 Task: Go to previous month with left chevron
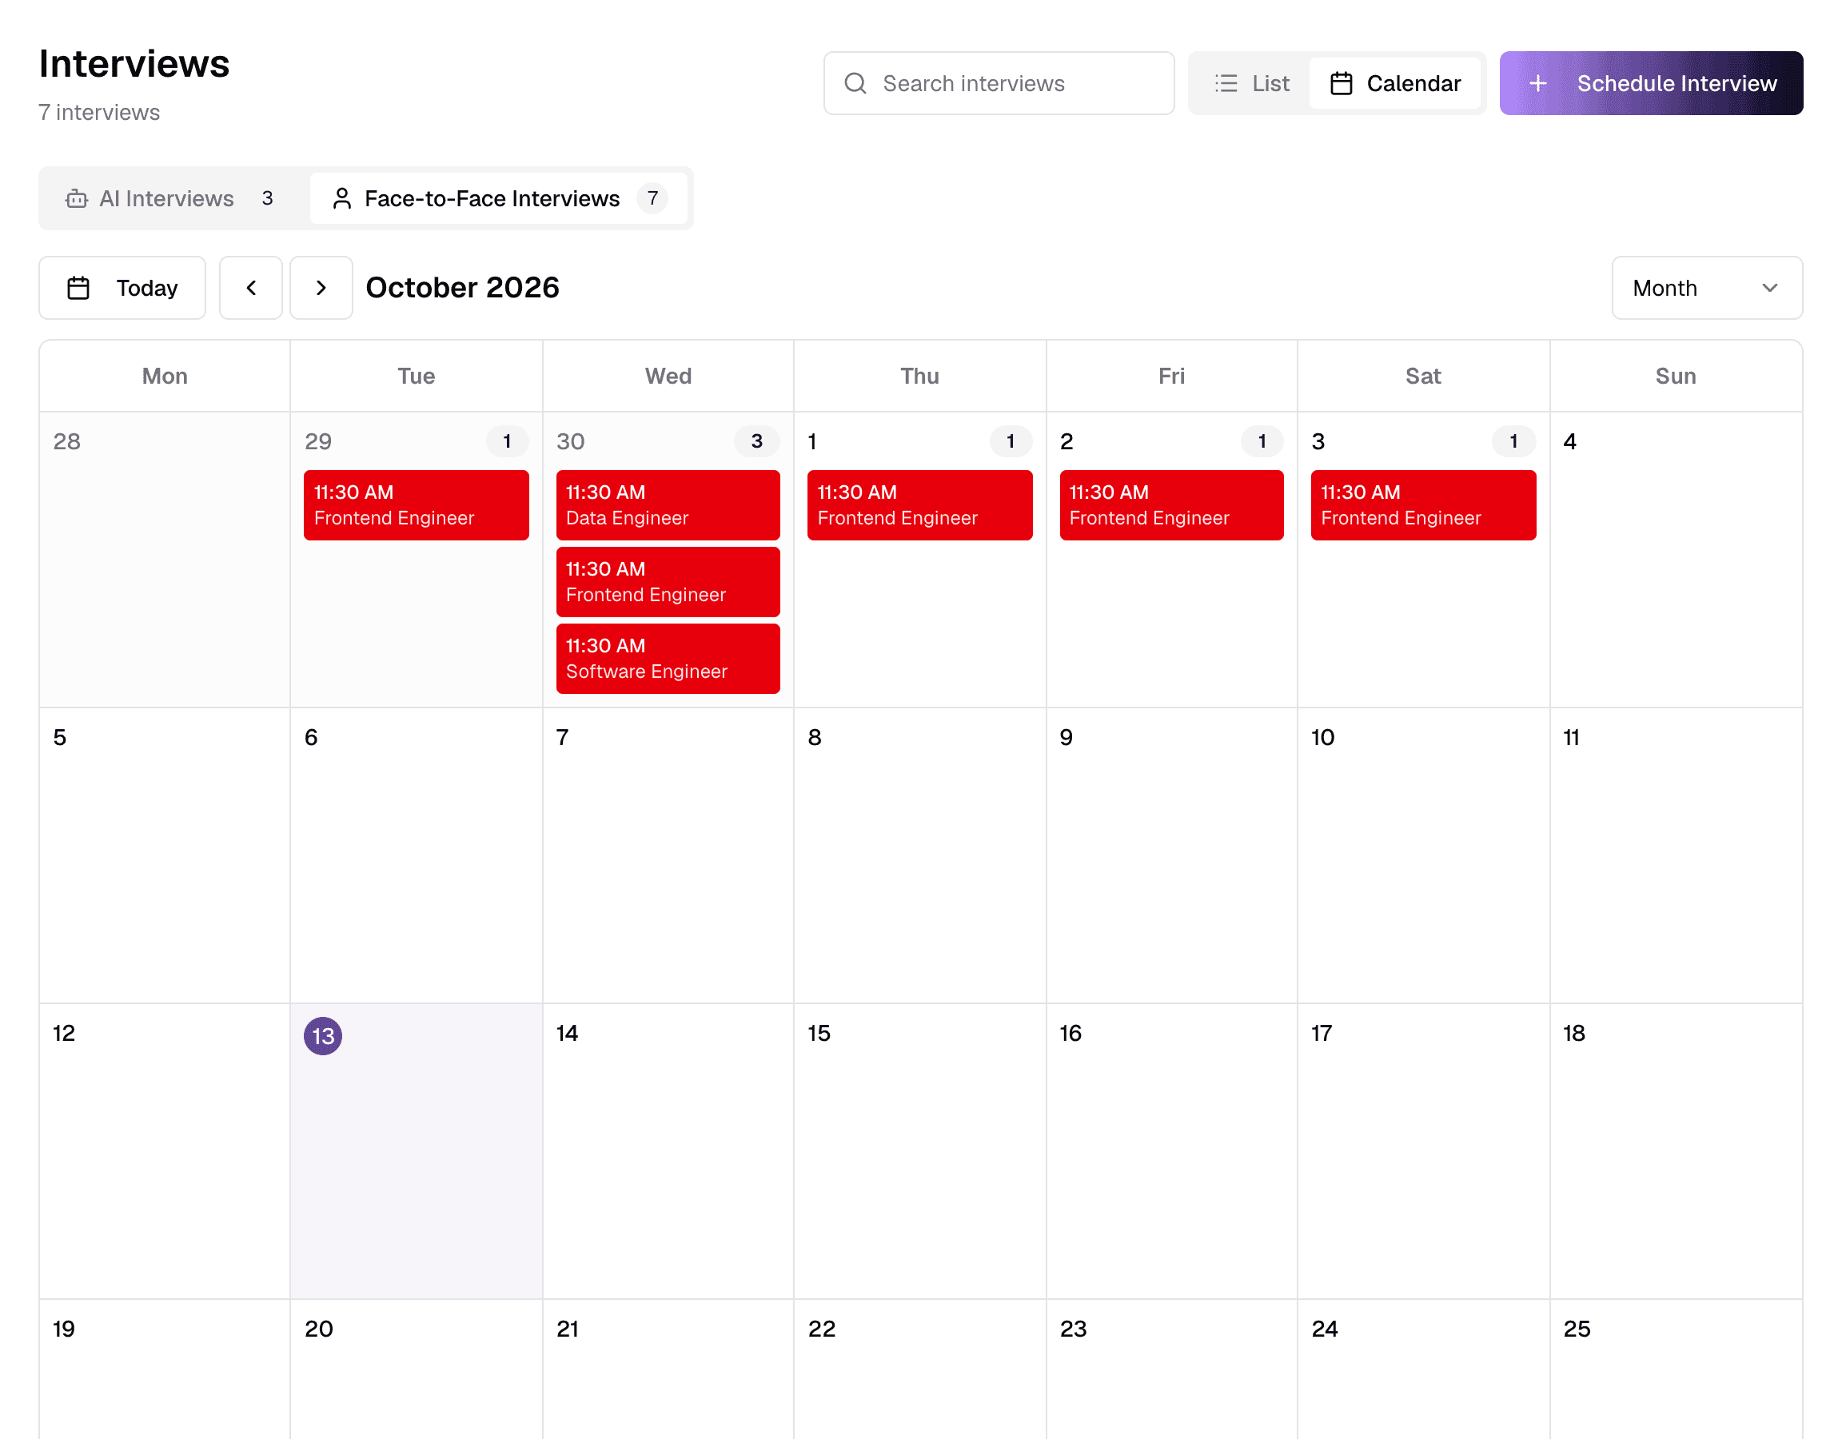coord(250,288)
